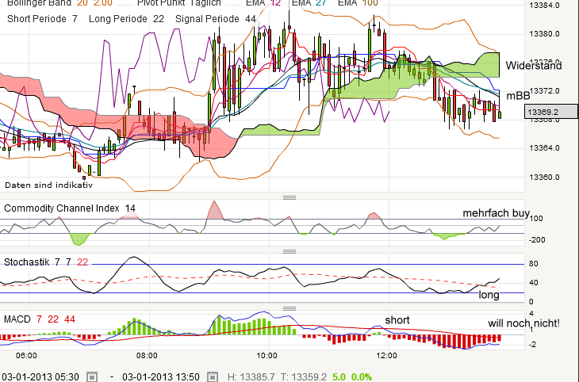Click the 13384.0 price axis label

pos(544,6)
